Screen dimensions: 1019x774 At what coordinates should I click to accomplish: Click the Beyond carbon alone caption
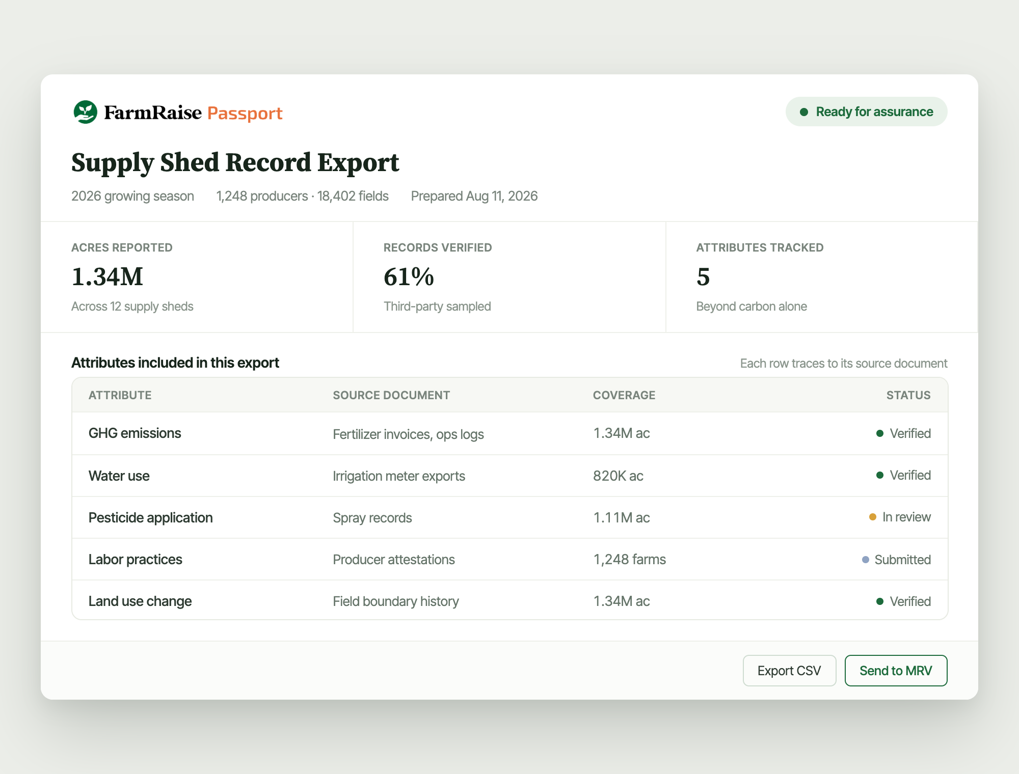click(752, 307)
